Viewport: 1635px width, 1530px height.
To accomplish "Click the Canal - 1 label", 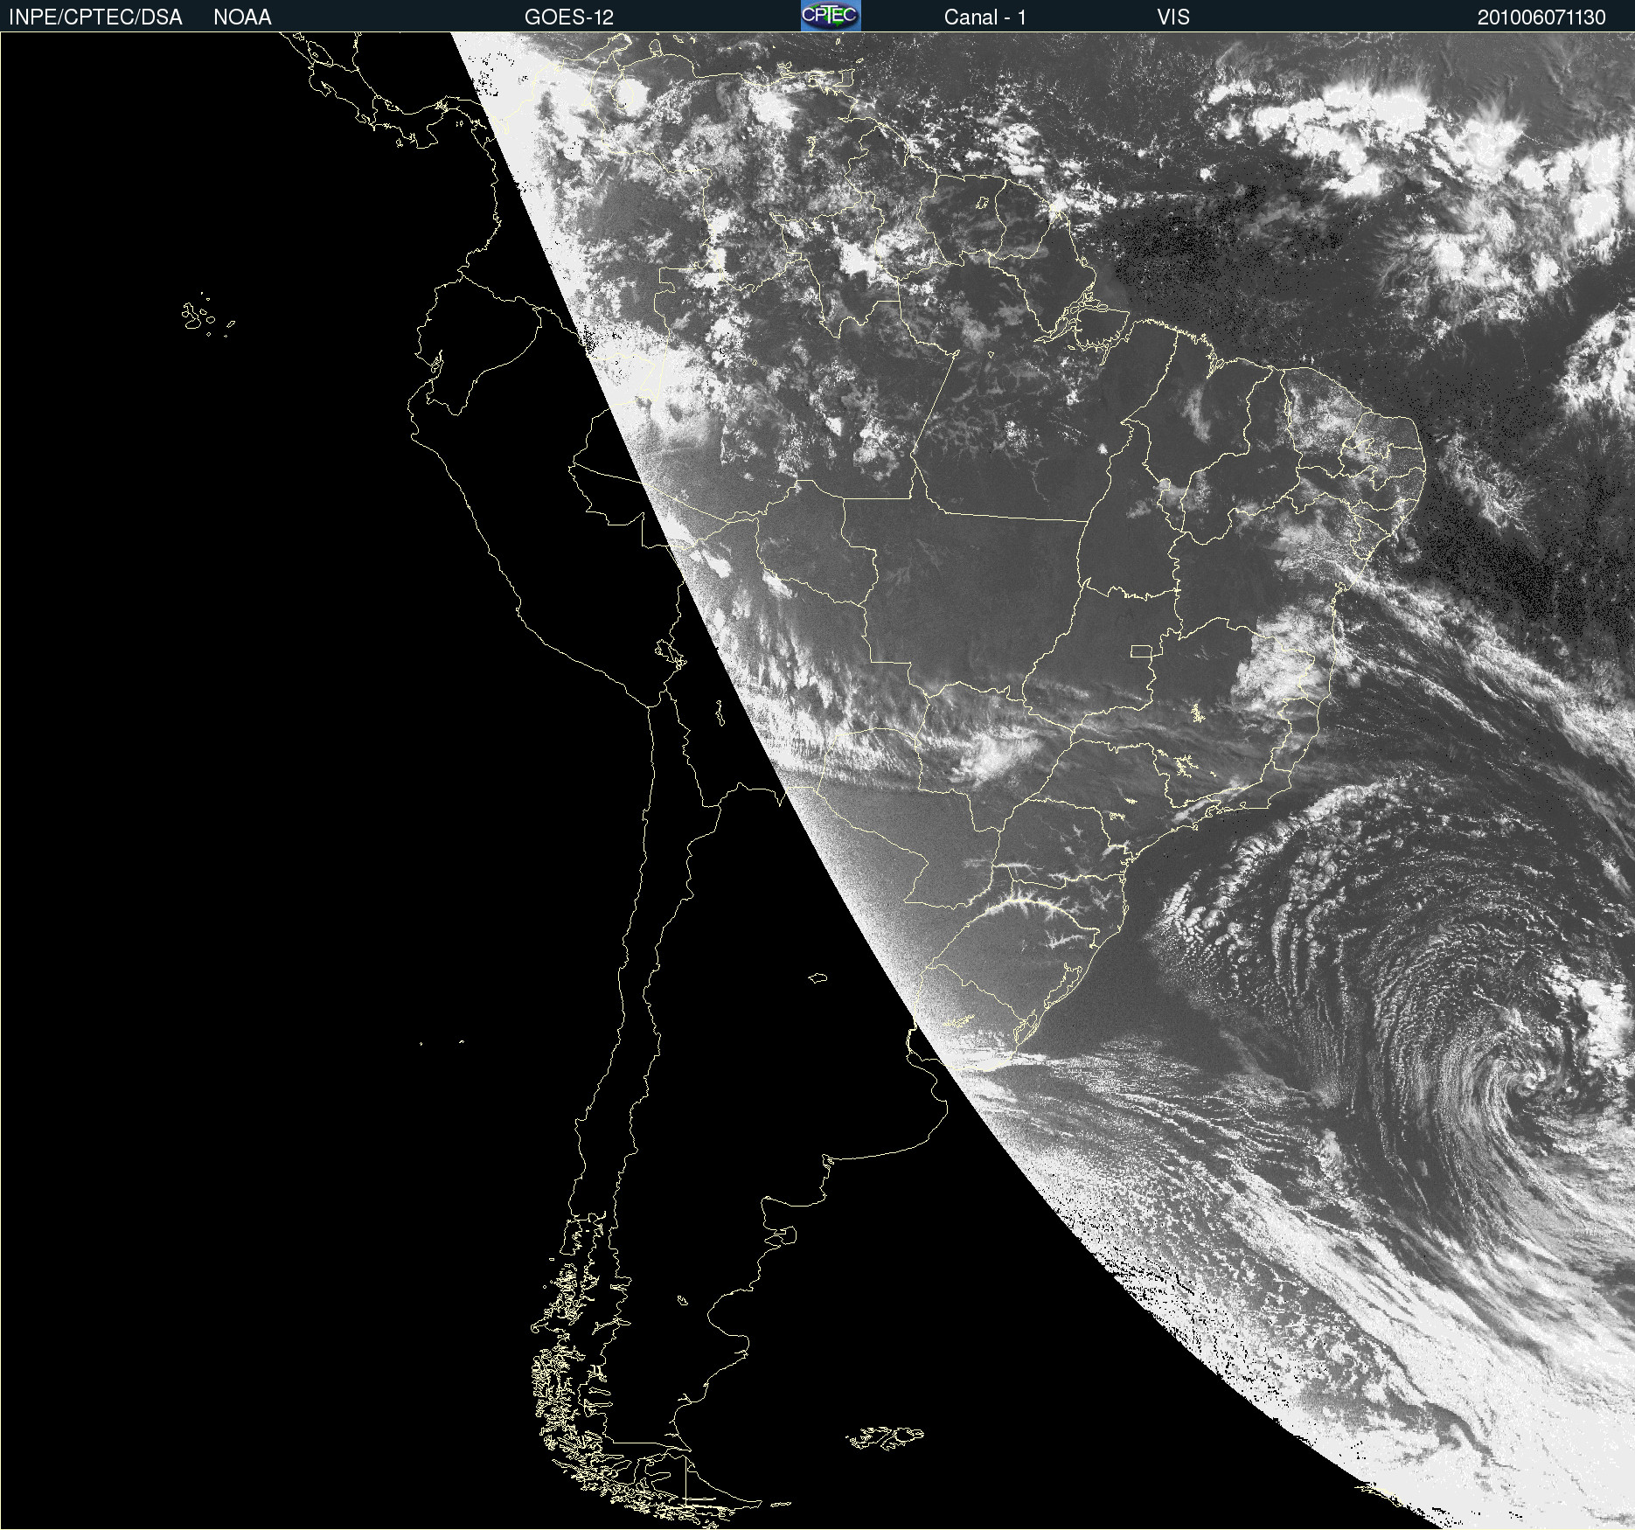I will tap(985, 17).
